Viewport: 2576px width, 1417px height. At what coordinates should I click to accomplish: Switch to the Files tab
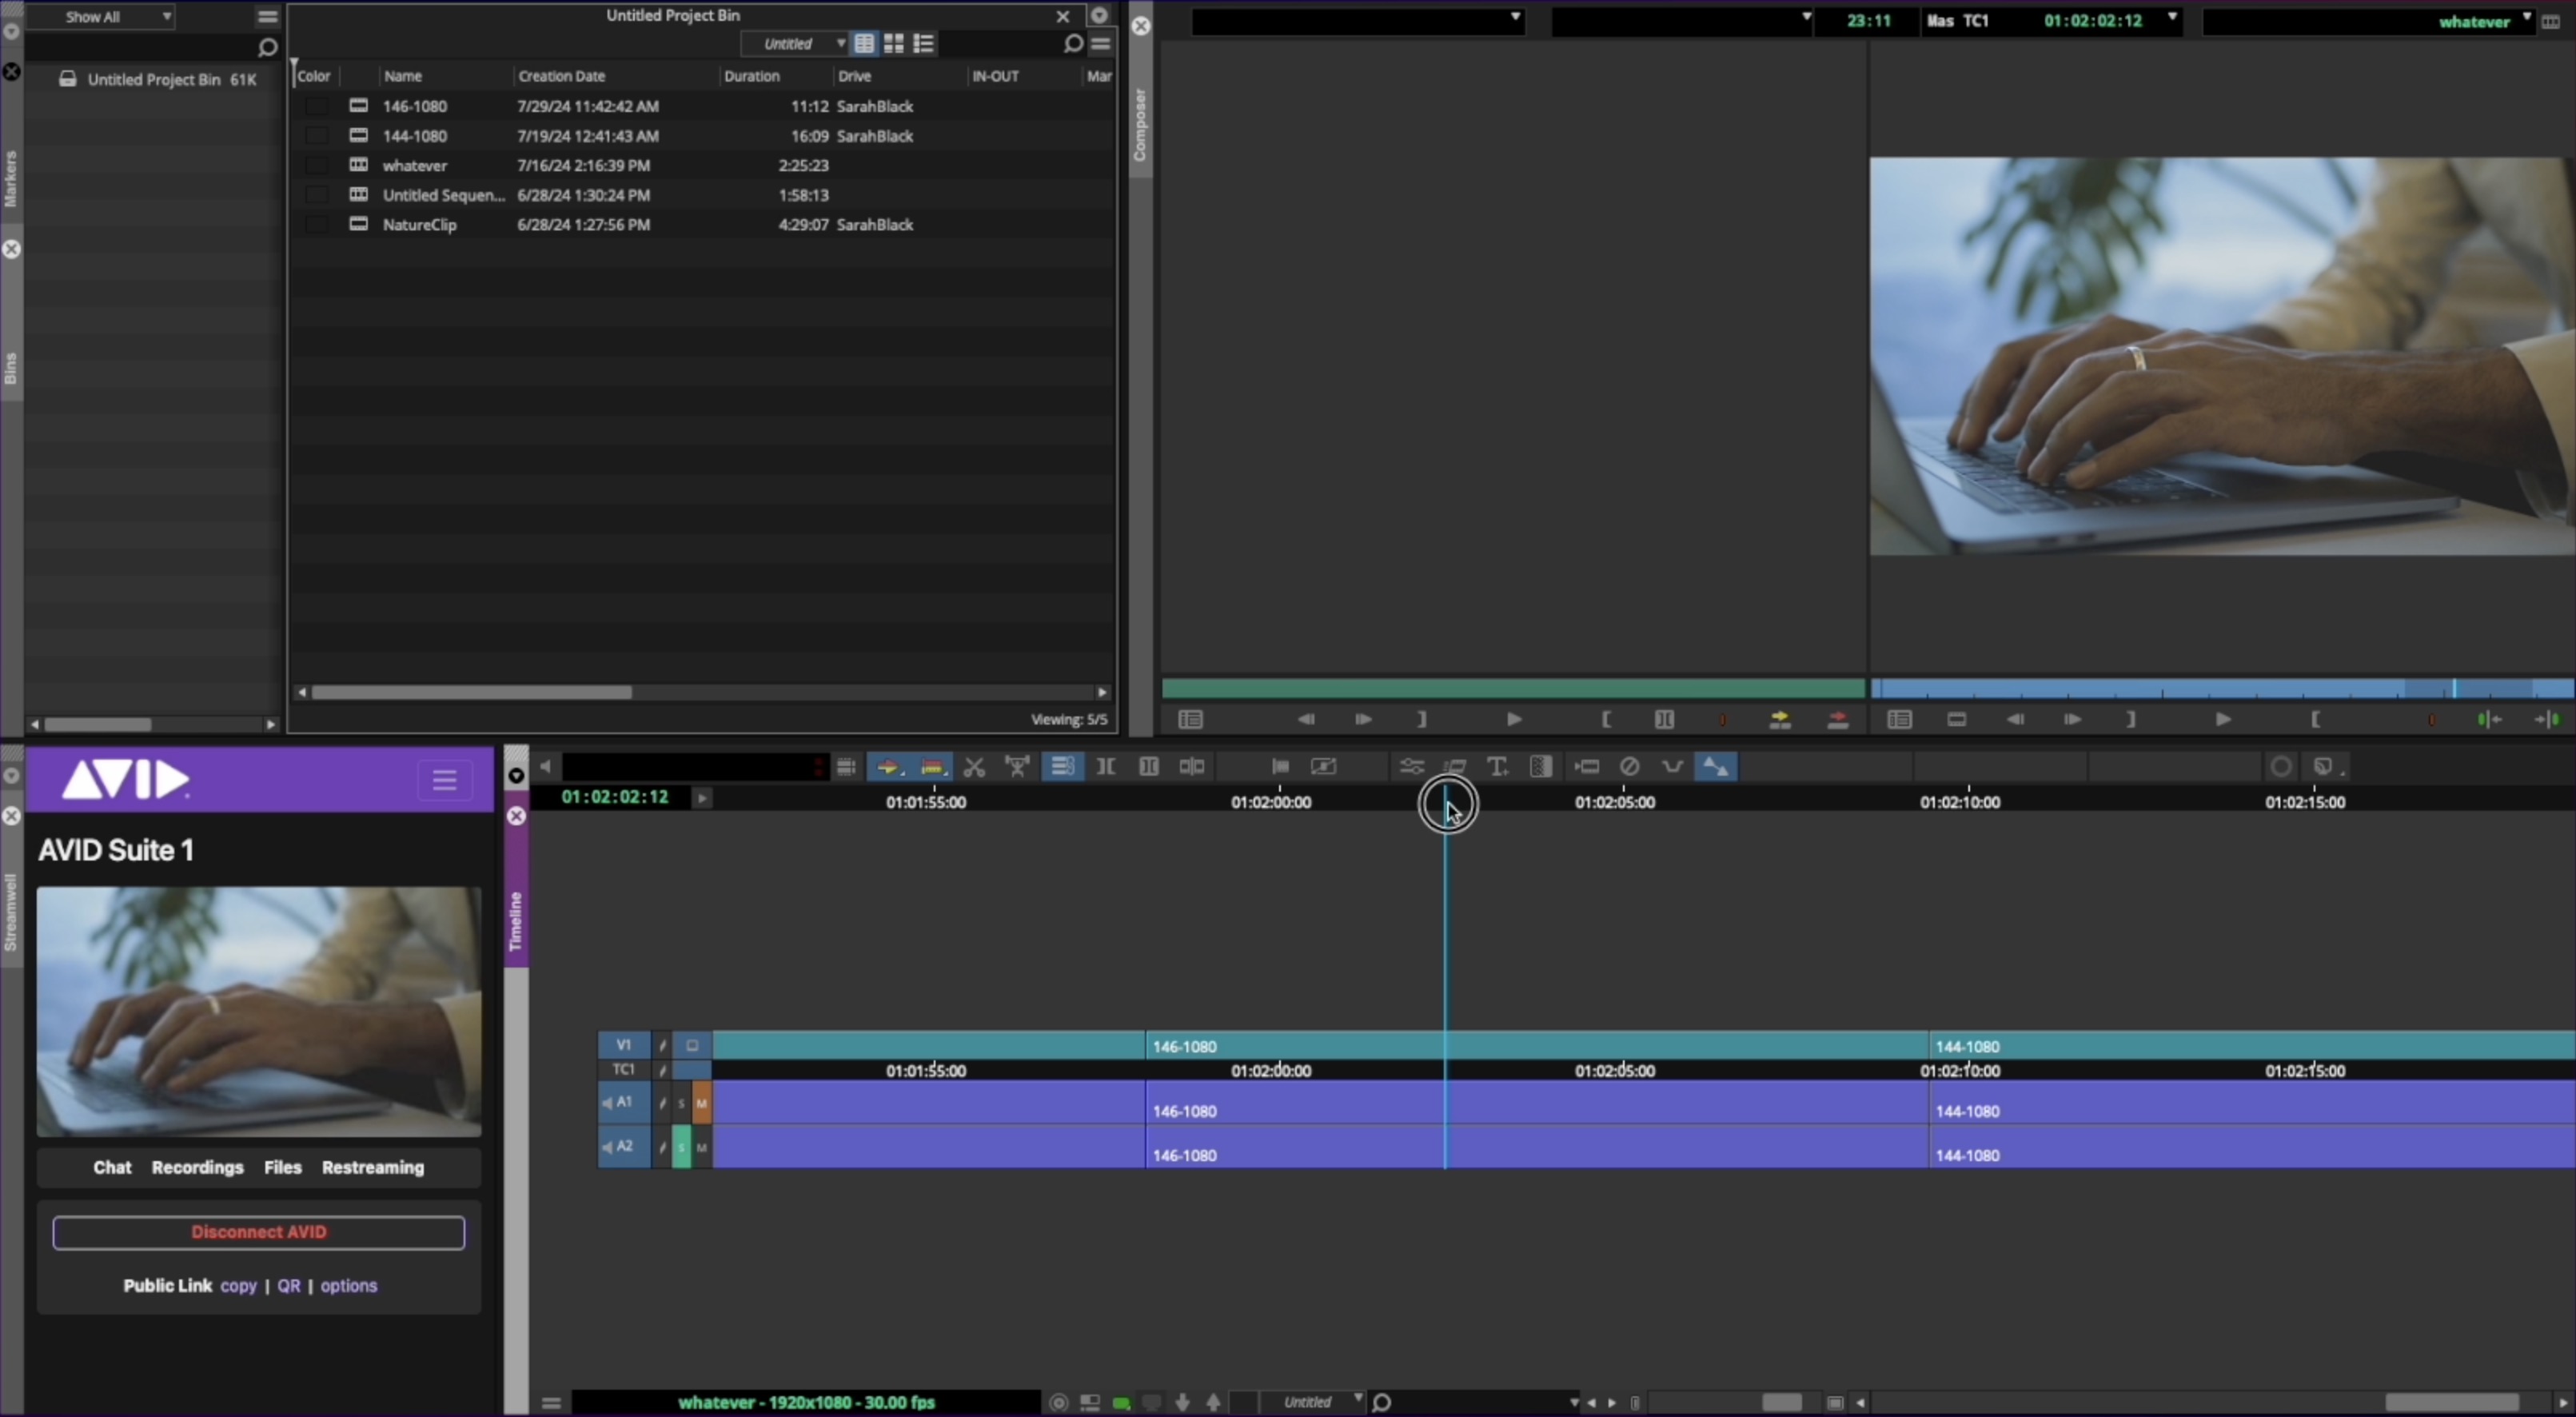[x=283, y=1167]
